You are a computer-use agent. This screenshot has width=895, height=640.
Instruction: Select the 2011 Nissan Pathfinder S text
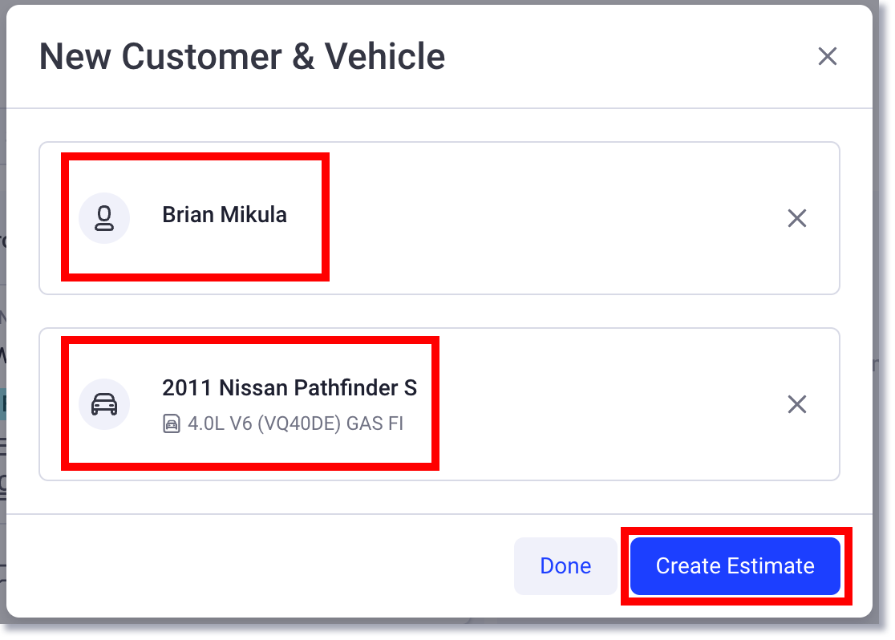290,387
